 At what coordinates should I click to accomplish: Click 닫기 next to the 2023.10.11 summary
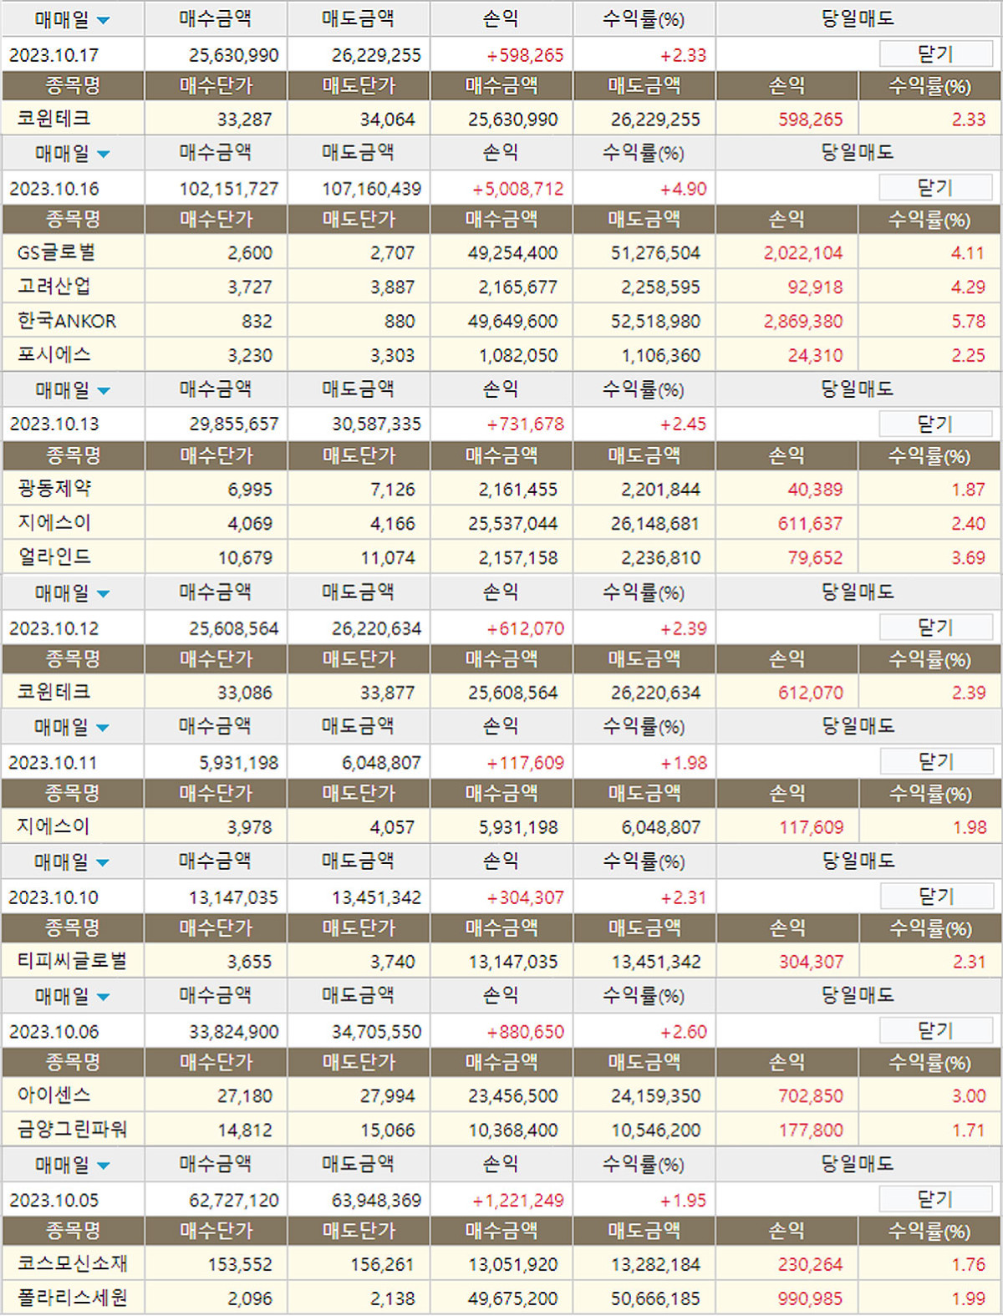coord(935,762)
